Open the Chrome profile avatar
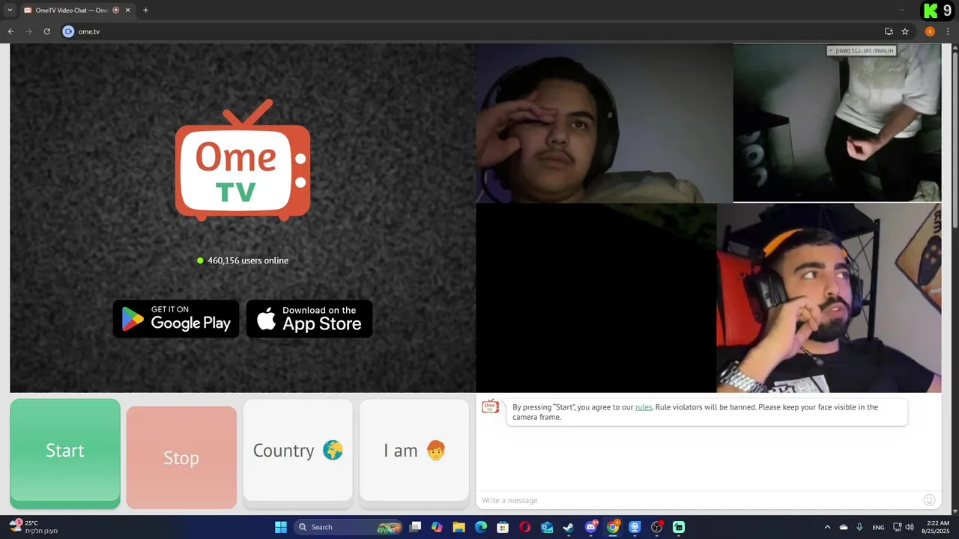This screenshot has width=959, height=539. tap(930, 31)
